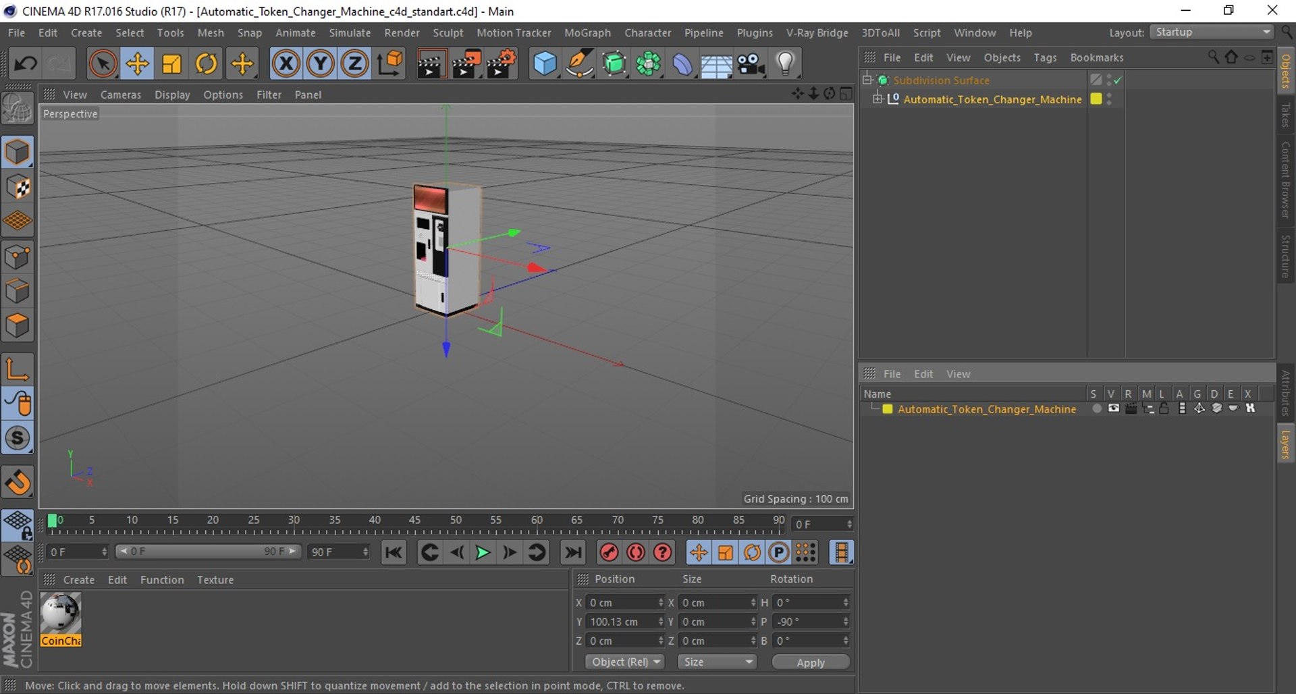Play animation forward
1296x694 pixels.
tap(483, 553)
